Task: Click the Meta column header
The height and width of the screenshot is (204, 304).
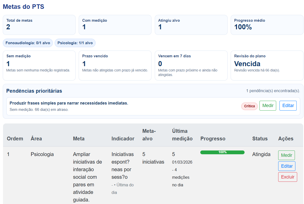Action: pyautogui.click(x=79, y=139)
